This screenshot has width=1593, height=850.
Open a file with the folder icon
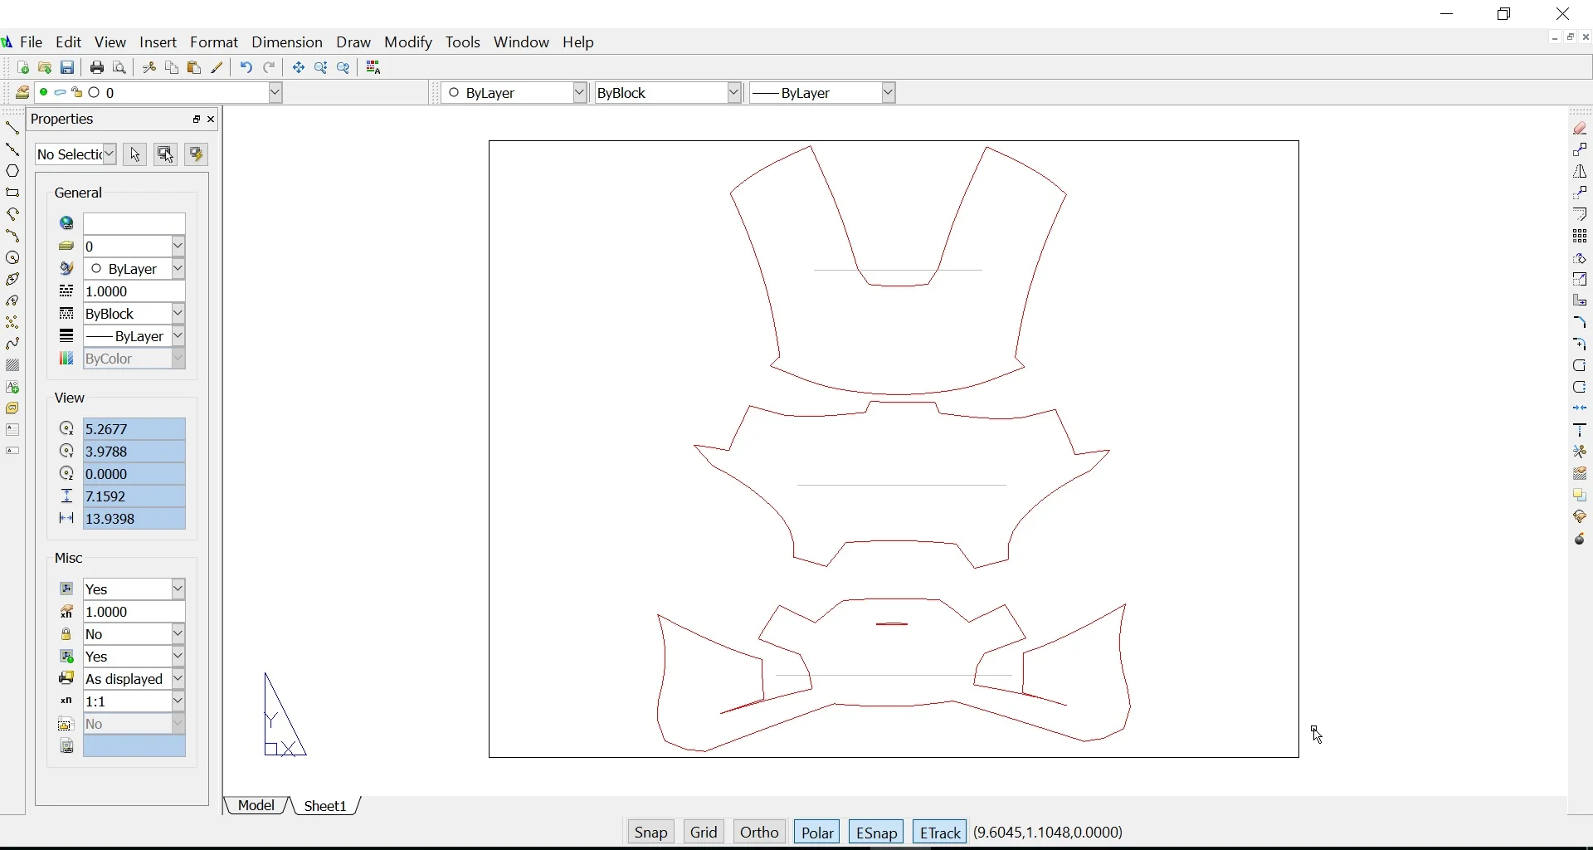45,69
